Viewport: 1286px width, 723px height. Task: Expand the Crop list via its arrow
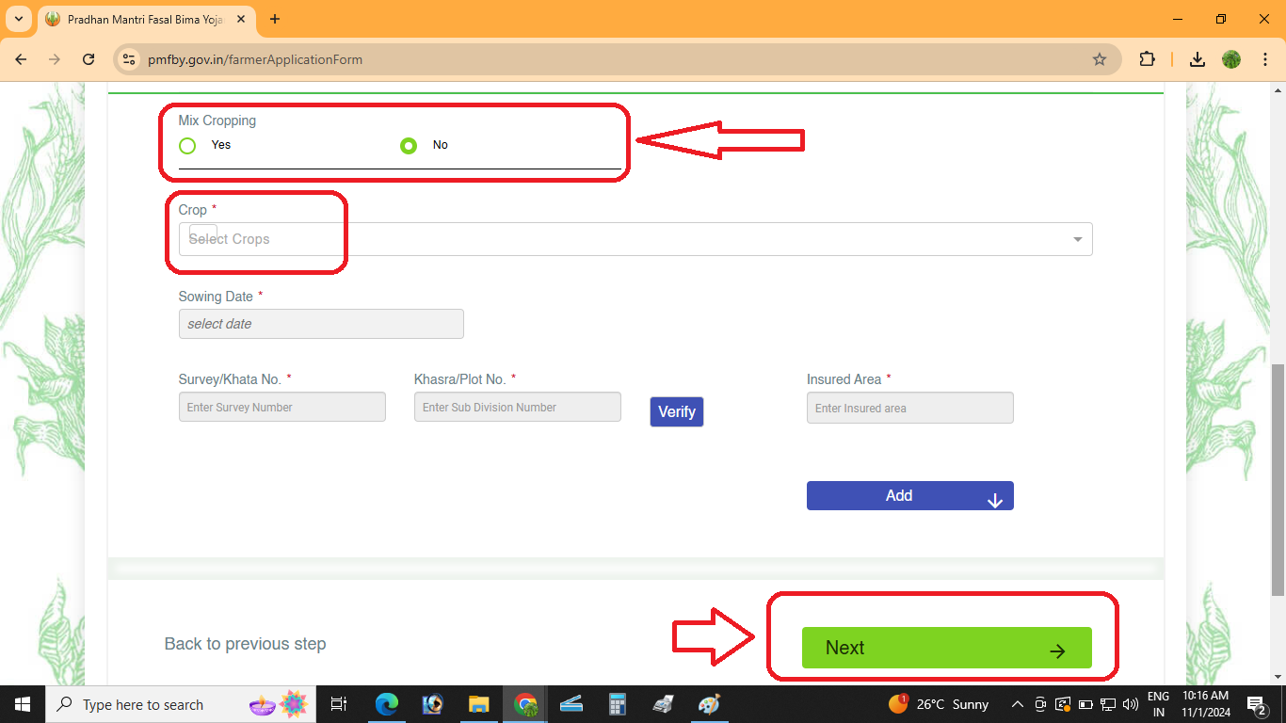click(1076, 239)
